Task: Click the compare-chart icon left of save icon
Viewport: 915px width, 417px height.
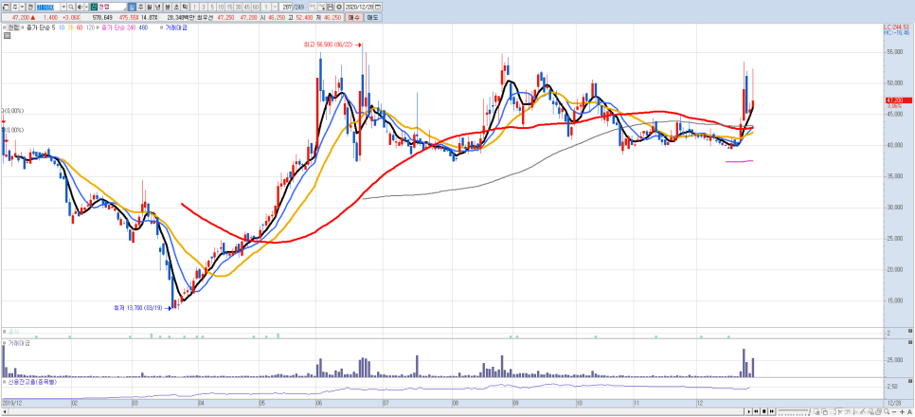Action: [313, 7]
